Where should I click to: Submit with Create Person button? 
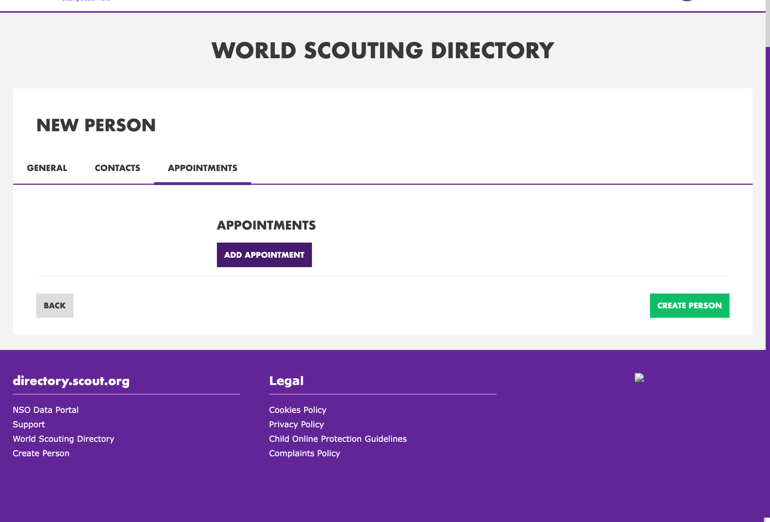pyautogui.click(x=689, y=305)
